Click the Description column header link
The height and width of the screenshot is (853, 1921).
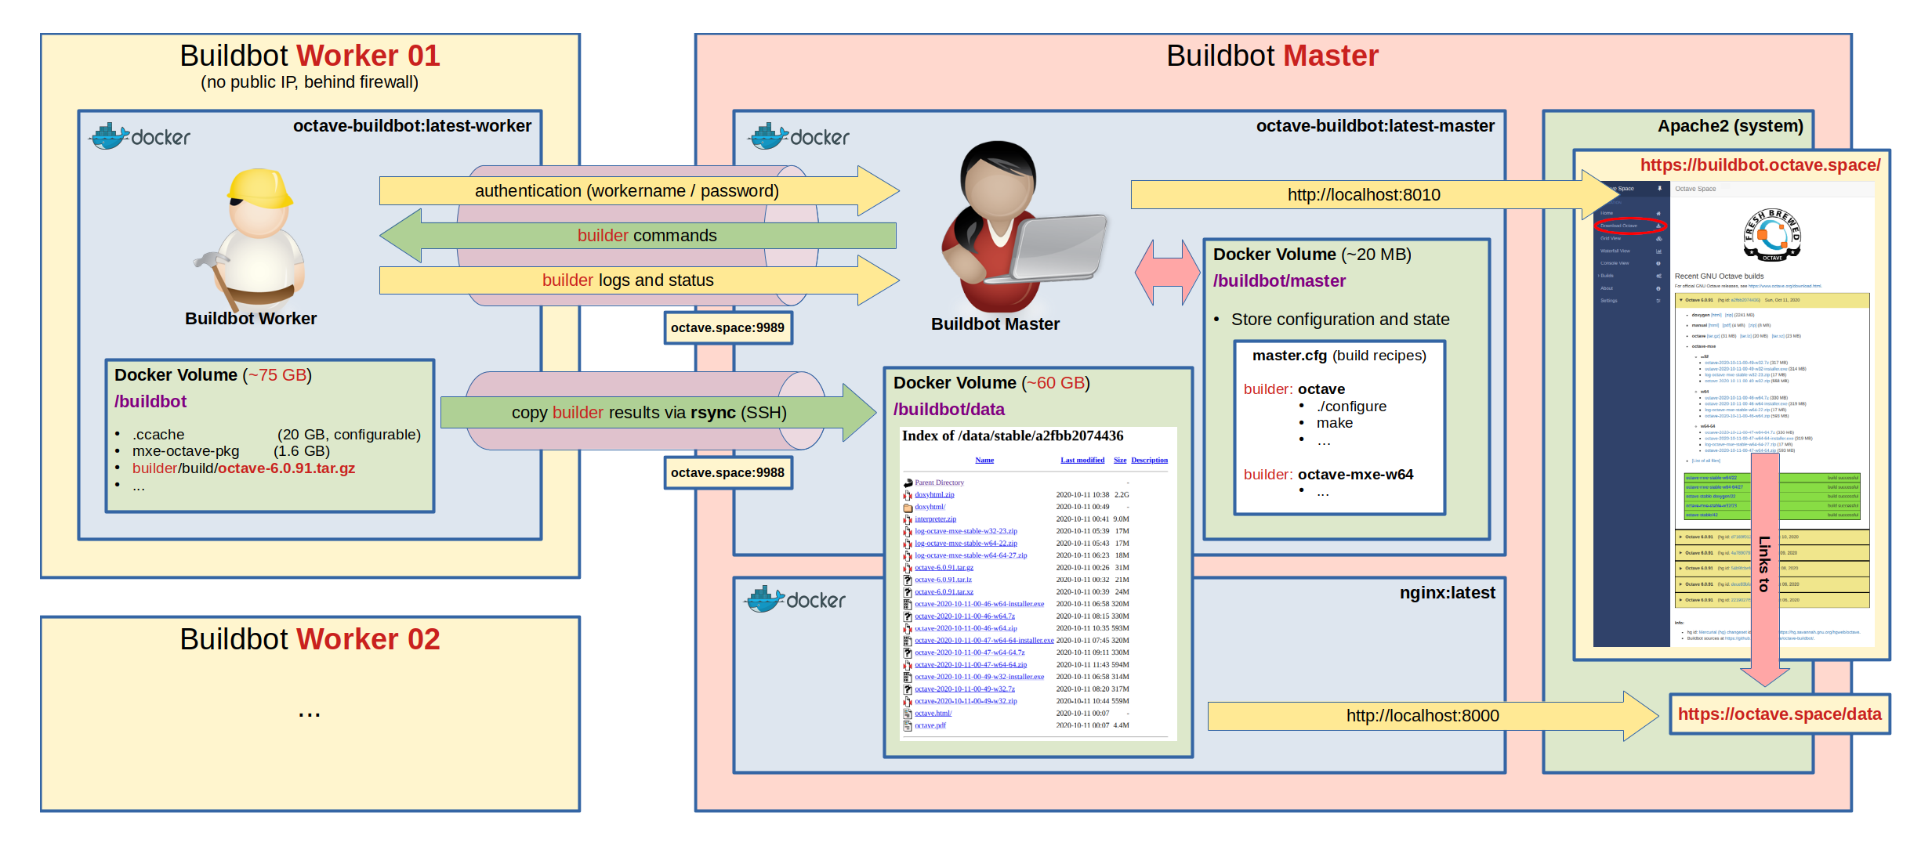coord(1149,461)
